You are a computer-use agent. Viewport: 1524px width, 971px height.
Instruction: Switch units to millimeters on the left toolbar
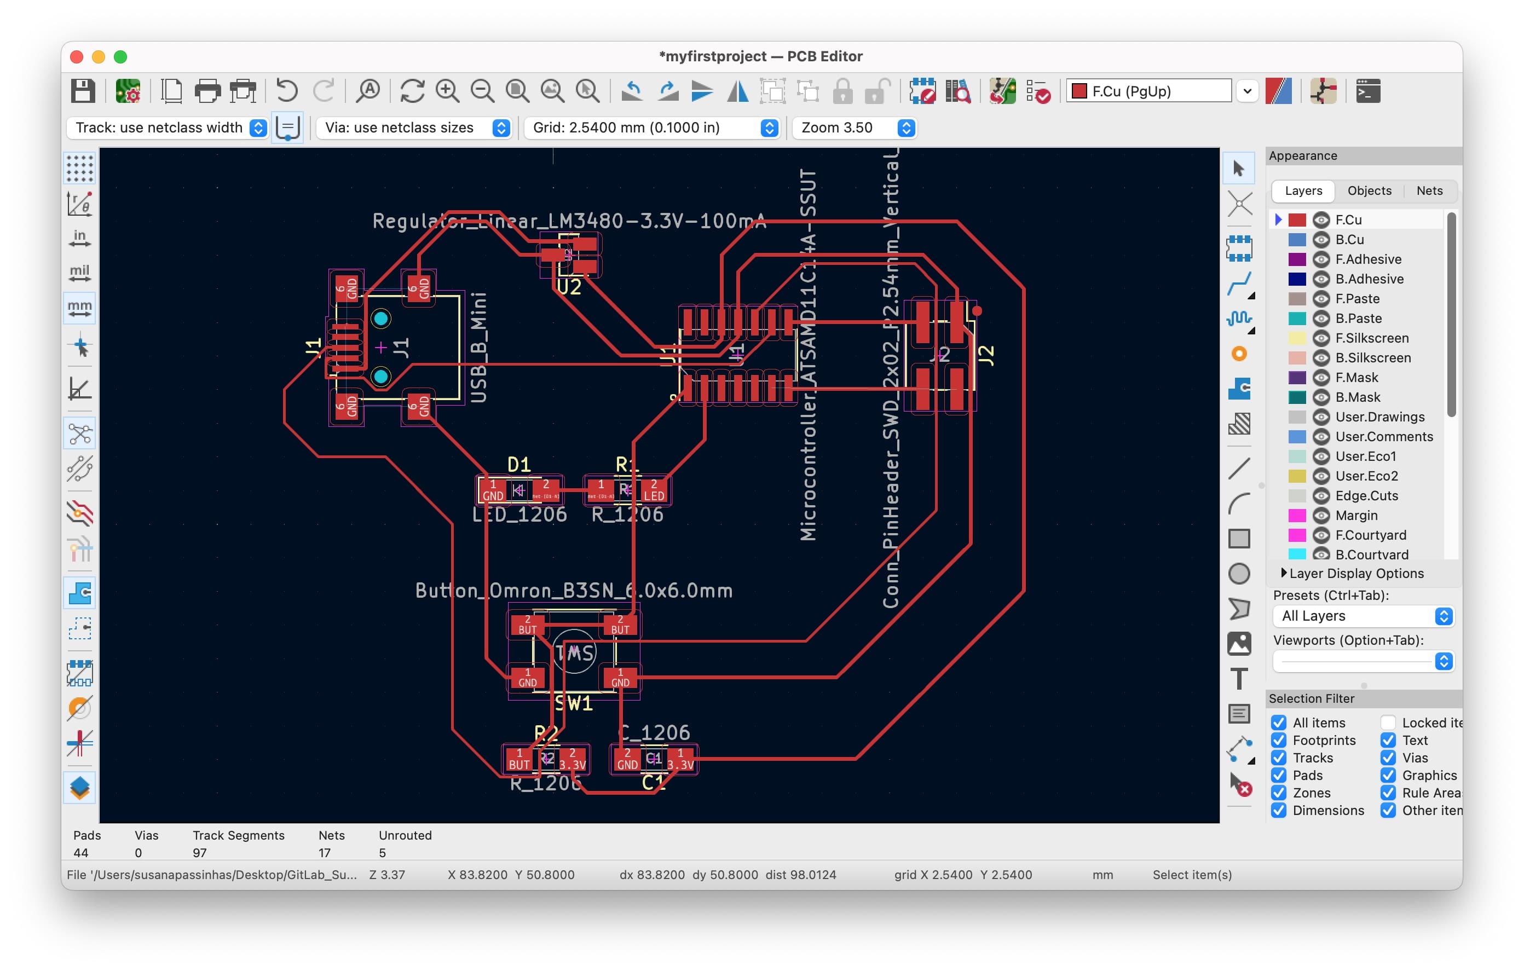tap(80, 308)
